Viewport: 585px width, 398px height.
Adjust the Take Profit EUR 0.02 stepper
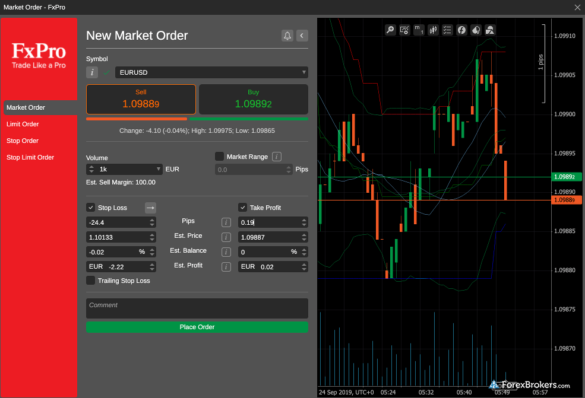(304, 267)
